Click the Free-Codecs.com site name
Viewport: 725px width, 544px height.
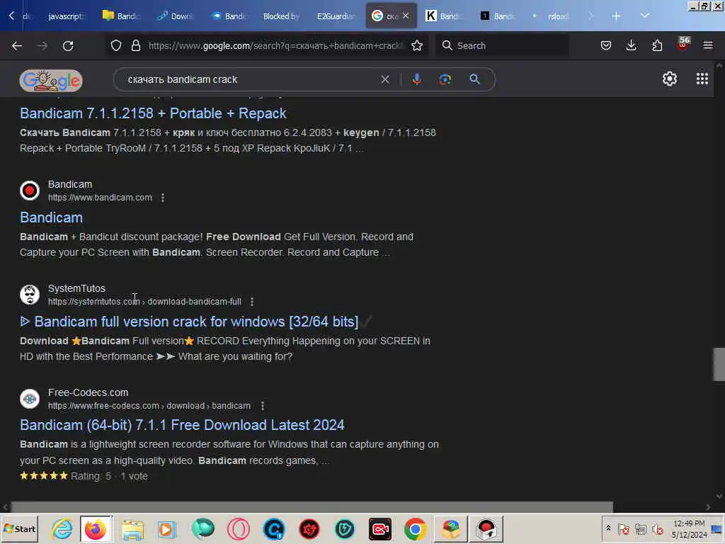88,392
